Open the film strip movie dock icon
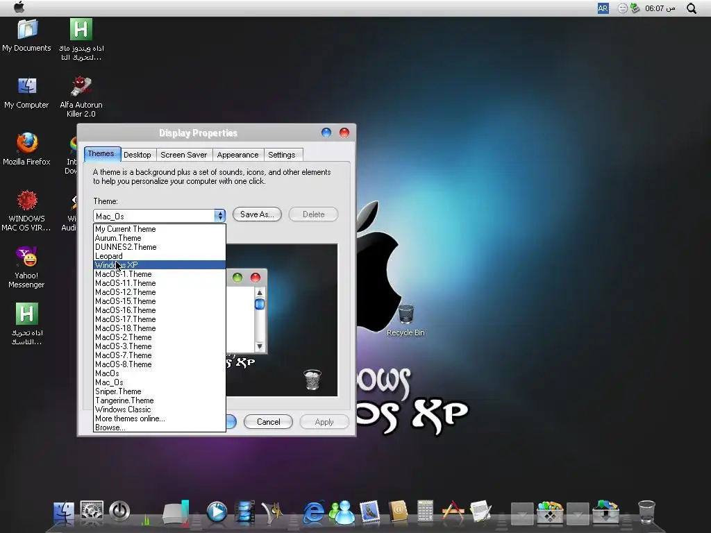Viewport: 711px width, 533px height. [244, 513]
